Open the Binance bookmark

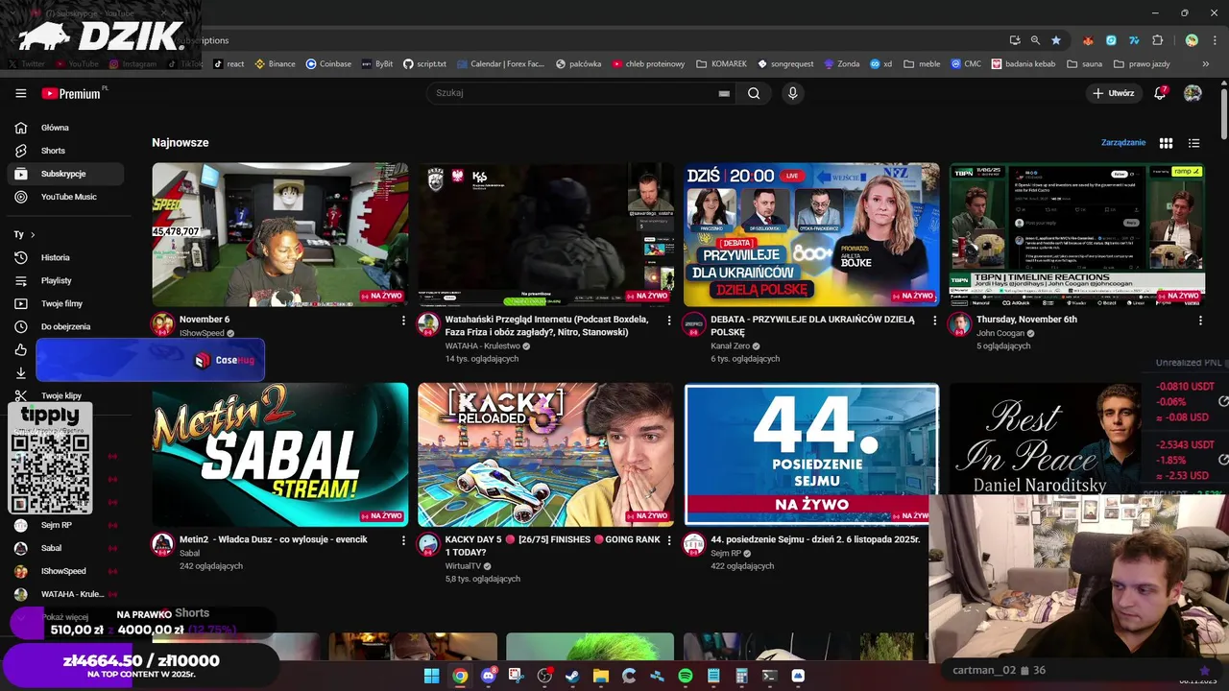275,64
